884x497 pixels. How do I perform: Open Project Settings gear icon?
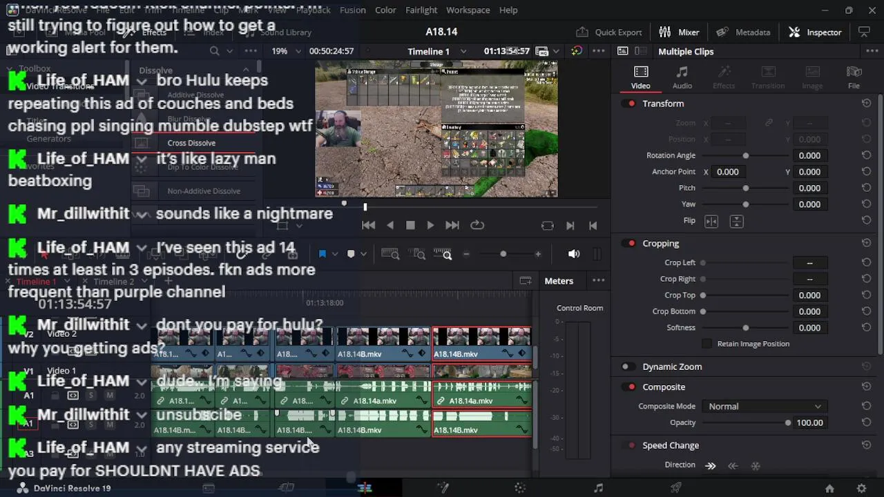pos(861,488)
